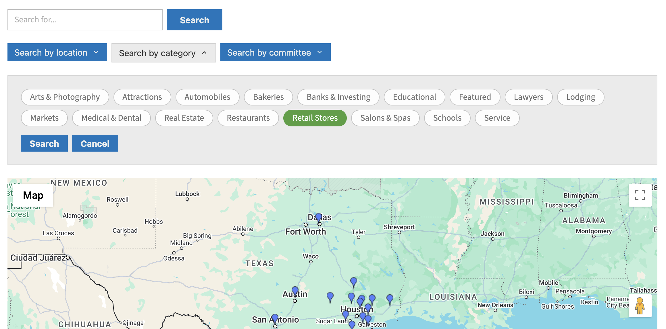Viewport: 666px width, 329px height.
Task: Click Search button in category panel
Action: pyautogui.click(x=44, y=144)
